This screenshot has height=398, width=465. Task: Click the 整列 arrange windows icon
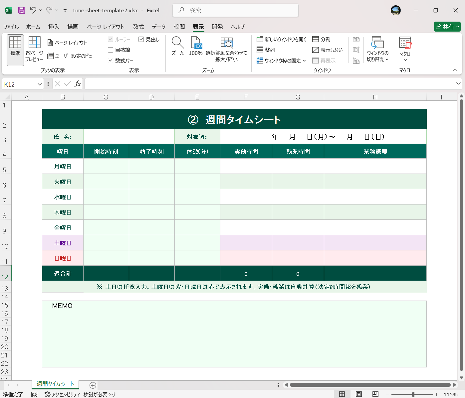(266, 50)
